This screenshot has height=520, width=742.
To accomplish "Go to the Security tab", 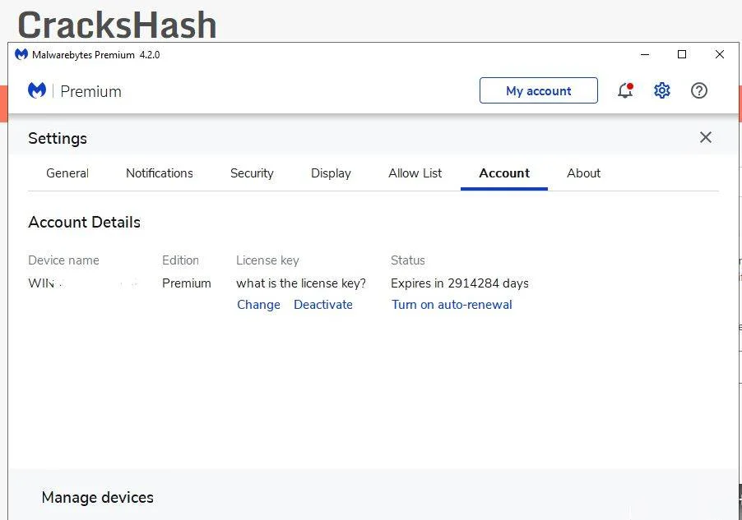I will pyautogui.click(x=252, y=173).
